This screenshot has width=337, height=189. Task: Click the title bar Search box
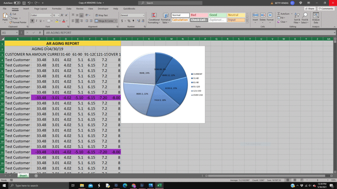[170, 3]
